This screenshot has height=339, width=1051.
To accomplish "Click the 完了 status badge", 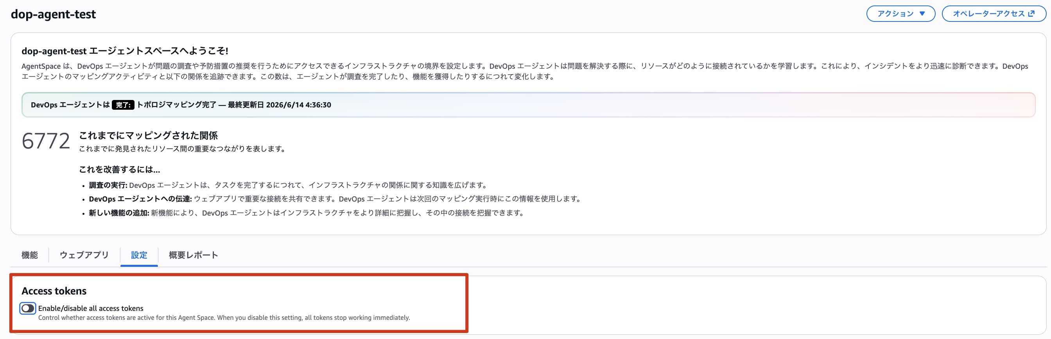I will pos(123,105).
